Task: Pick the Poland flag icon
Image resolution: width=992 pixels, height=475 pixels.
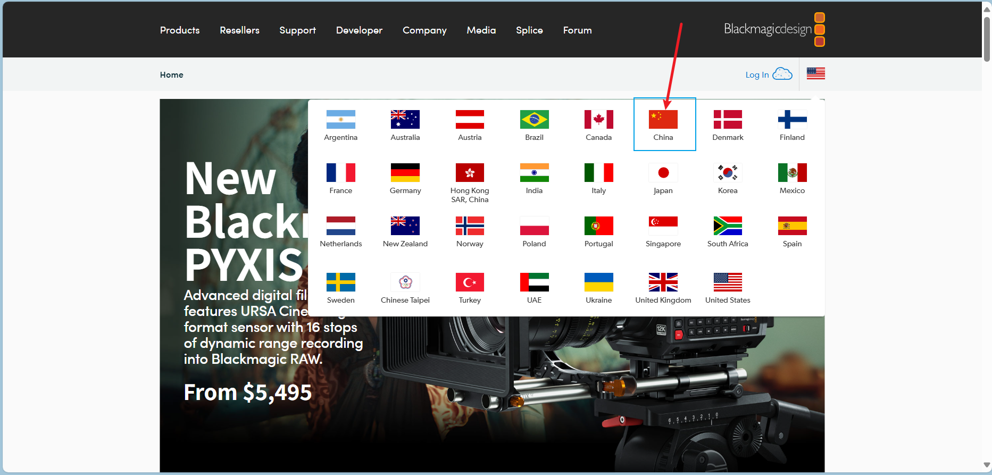Action: tap(534, 226)
